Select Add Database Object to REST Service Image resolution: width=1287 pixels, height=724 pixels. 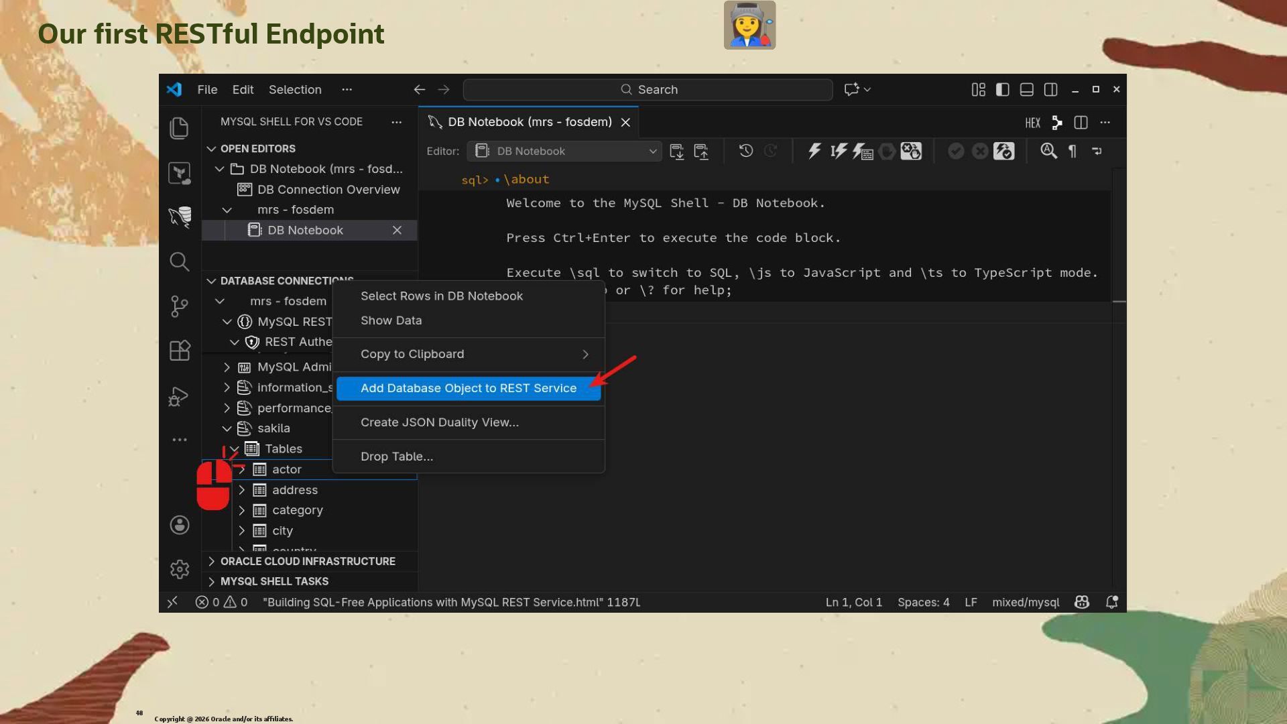click(468, 388)
